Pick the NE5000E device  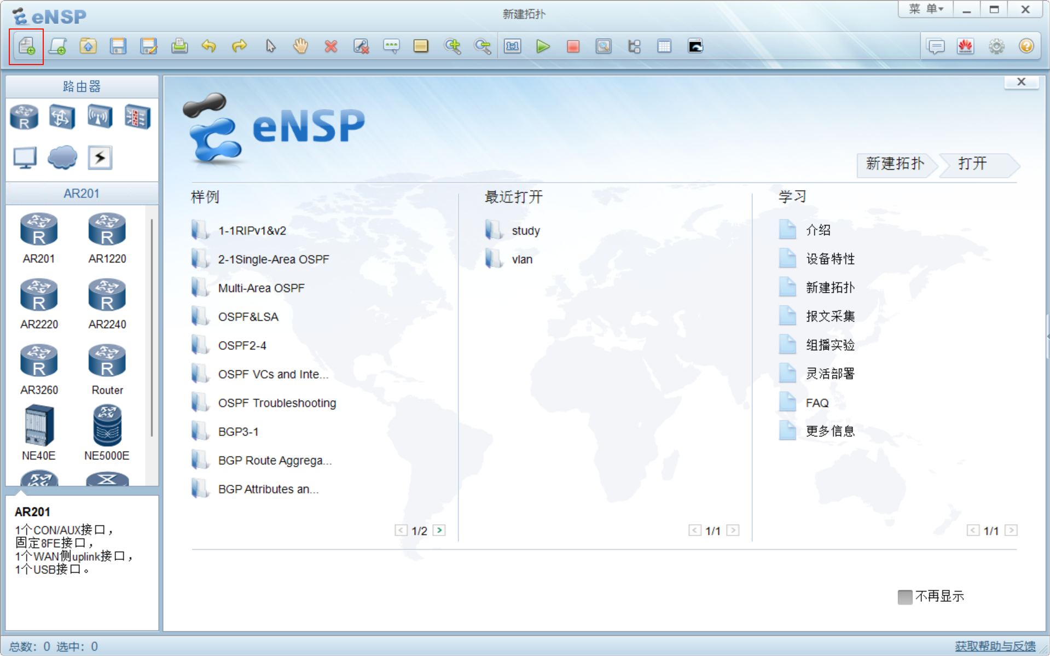107,433
